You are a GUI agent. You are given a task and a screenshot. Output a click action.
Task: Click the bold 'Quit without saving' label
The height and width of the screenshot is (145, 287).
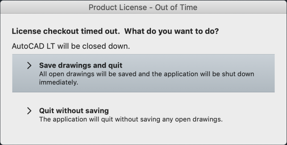(74, 111)
